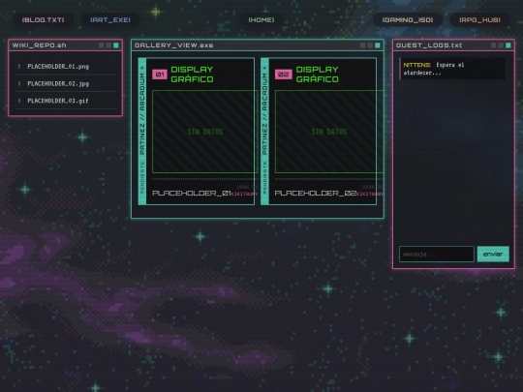Click the PLACEHOLDER_02 caption in the gallery
The width and height of the screenshot is (523, 392).
(315, 194)
